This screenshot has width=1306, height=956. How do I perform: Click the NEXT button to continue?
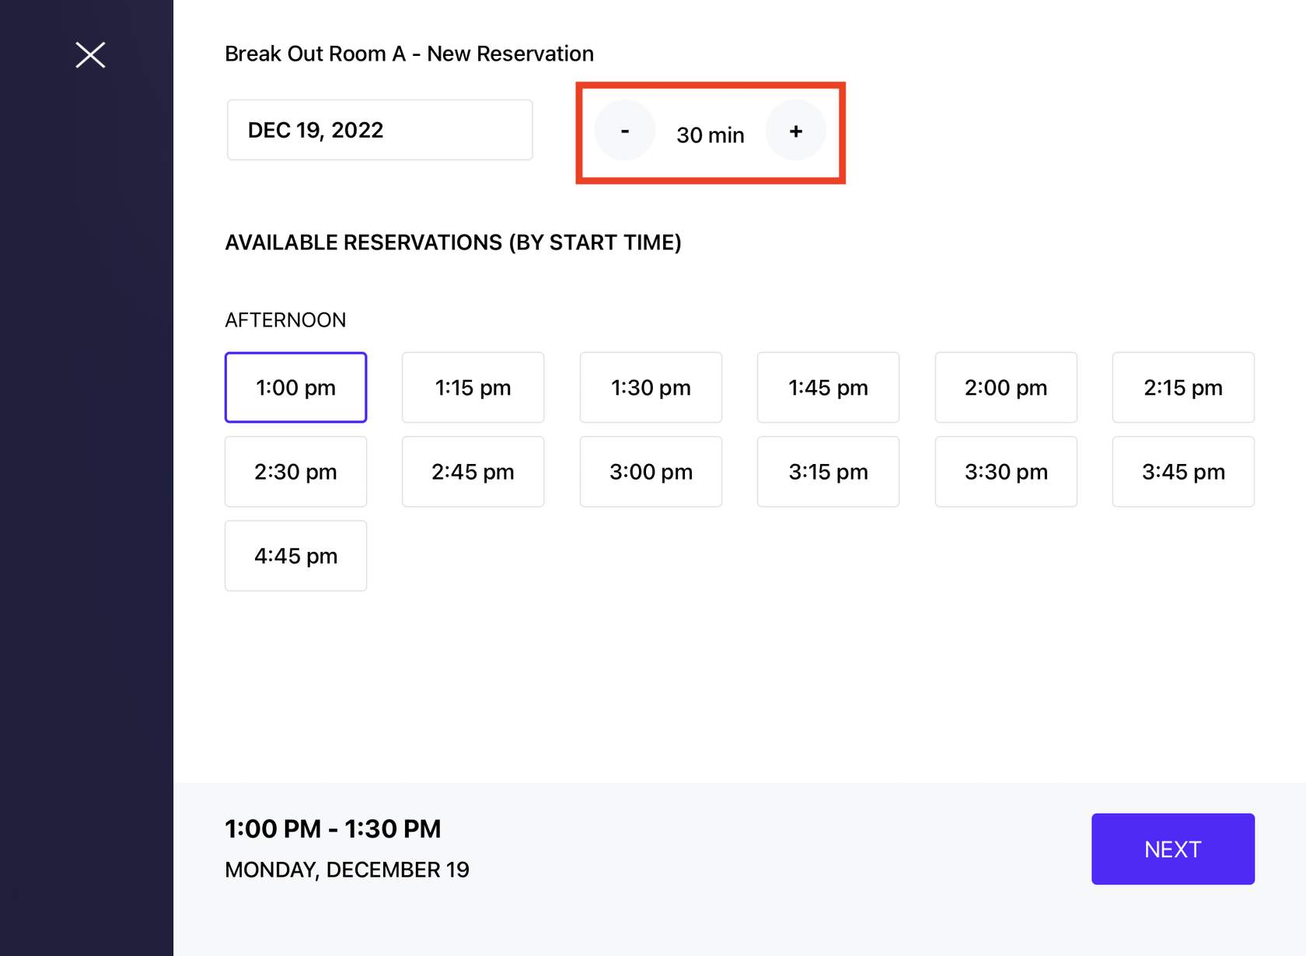[1172, 849]
